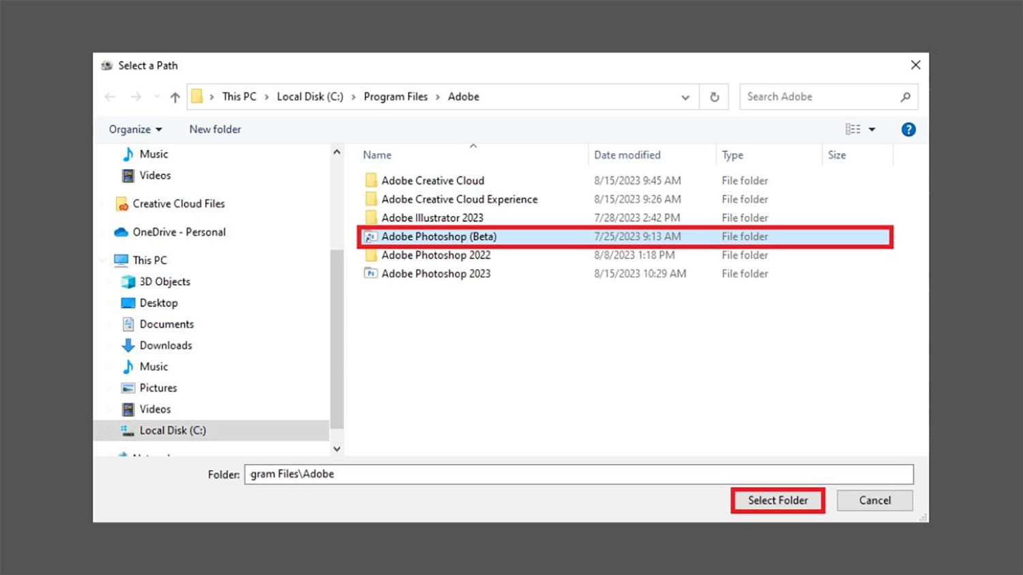The height and width of the screenshot is (575, 1023).
Task: Open Pictures in the navigation pane
Action: 158,388
